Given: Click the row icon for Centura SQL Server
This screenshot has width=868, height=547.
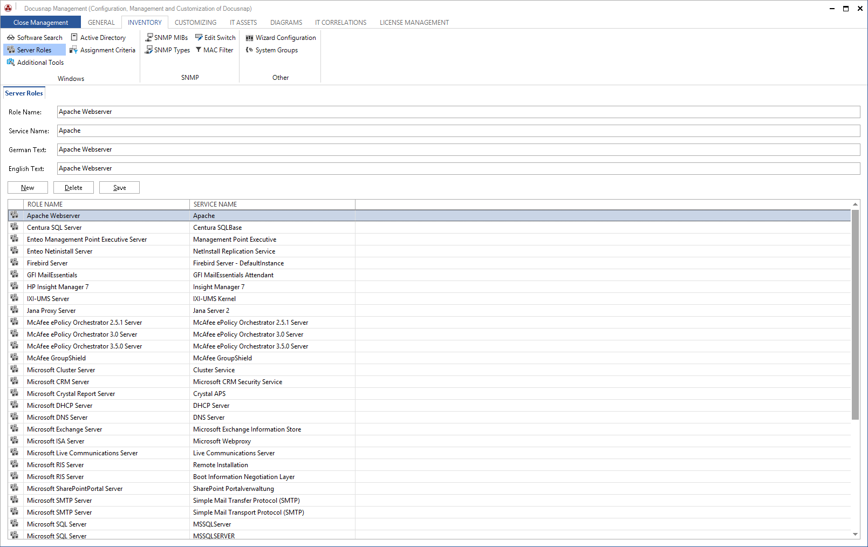Looking at the screenshot, I should [15, 227].
